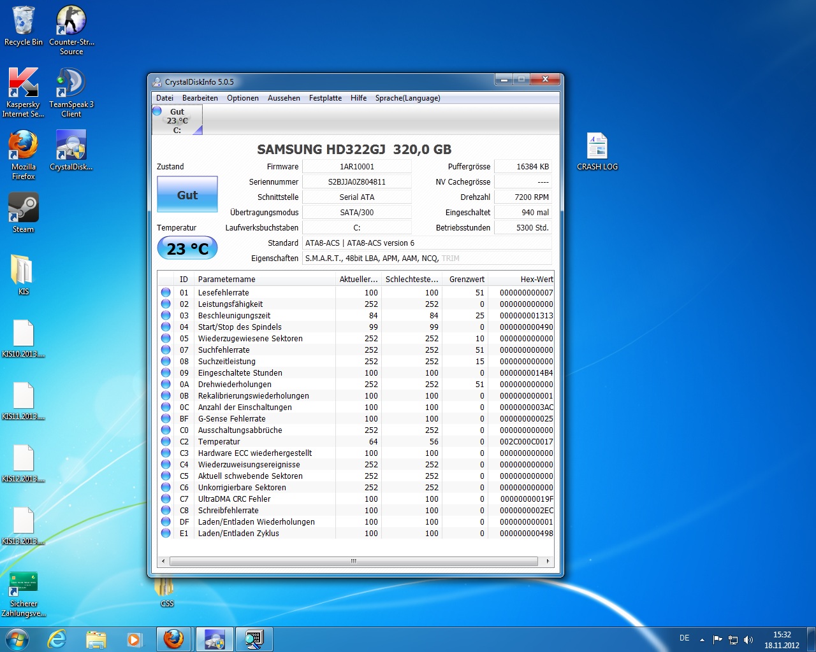
Task: Show hidden system tray icons arrow
Action: (702, 639)
